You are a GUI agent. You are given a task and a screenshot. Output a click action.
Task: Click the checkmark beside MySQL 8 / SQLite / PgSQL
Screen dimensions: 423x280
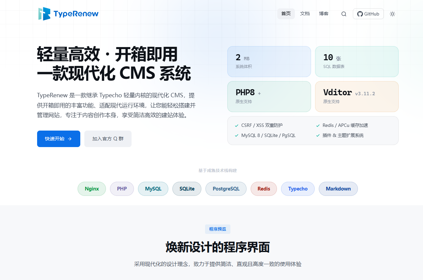236,136
